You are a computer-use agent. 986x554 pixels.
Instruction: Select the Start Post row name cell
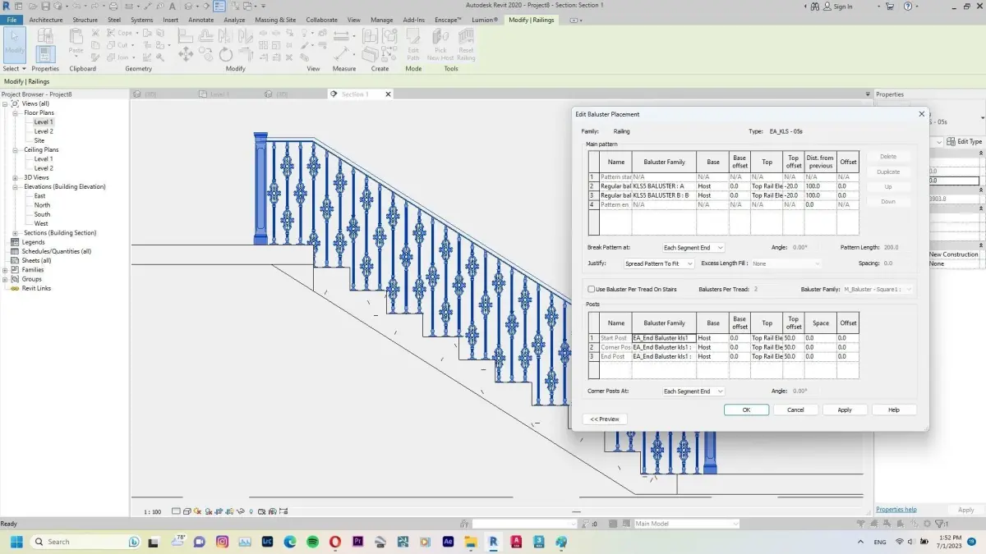pyautogui.click(x=615, y=338)
